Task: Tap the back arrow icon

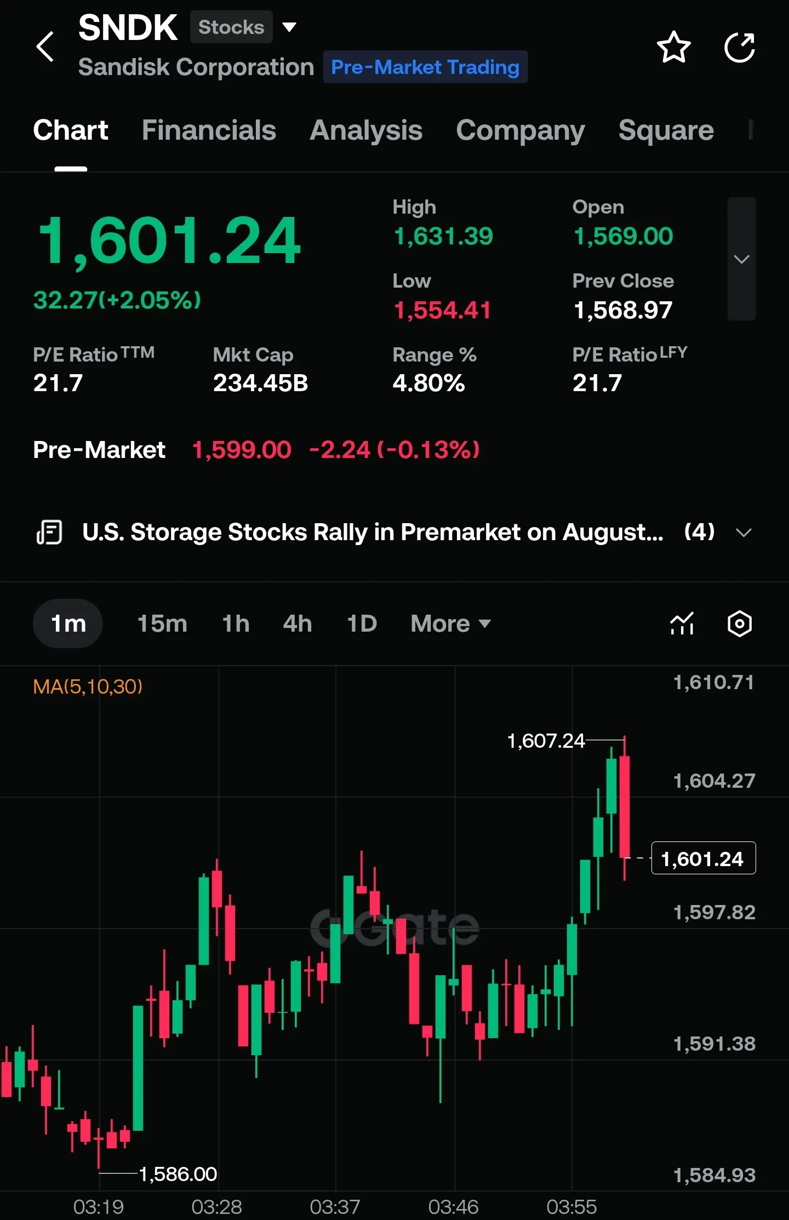Action: click(x=45, y=47)
